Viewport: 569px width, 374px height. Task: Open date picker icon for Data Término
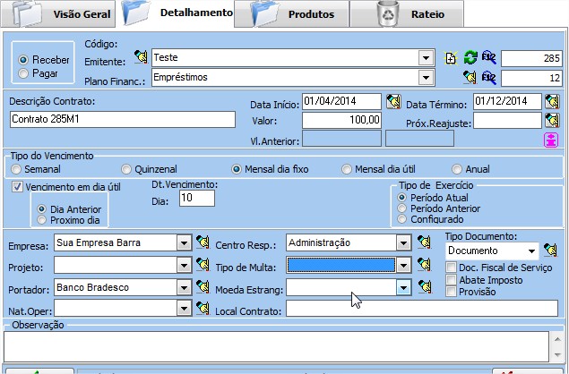553,101
